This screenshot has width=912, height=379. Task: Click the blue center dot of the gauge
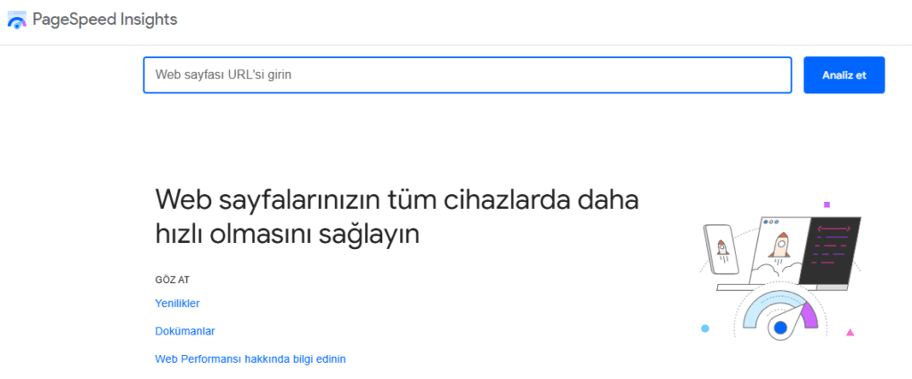(x=780, y=329)
